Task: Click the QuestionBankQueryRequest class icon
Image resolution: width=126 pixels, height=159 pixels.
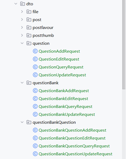Action: tap(35, 106)
